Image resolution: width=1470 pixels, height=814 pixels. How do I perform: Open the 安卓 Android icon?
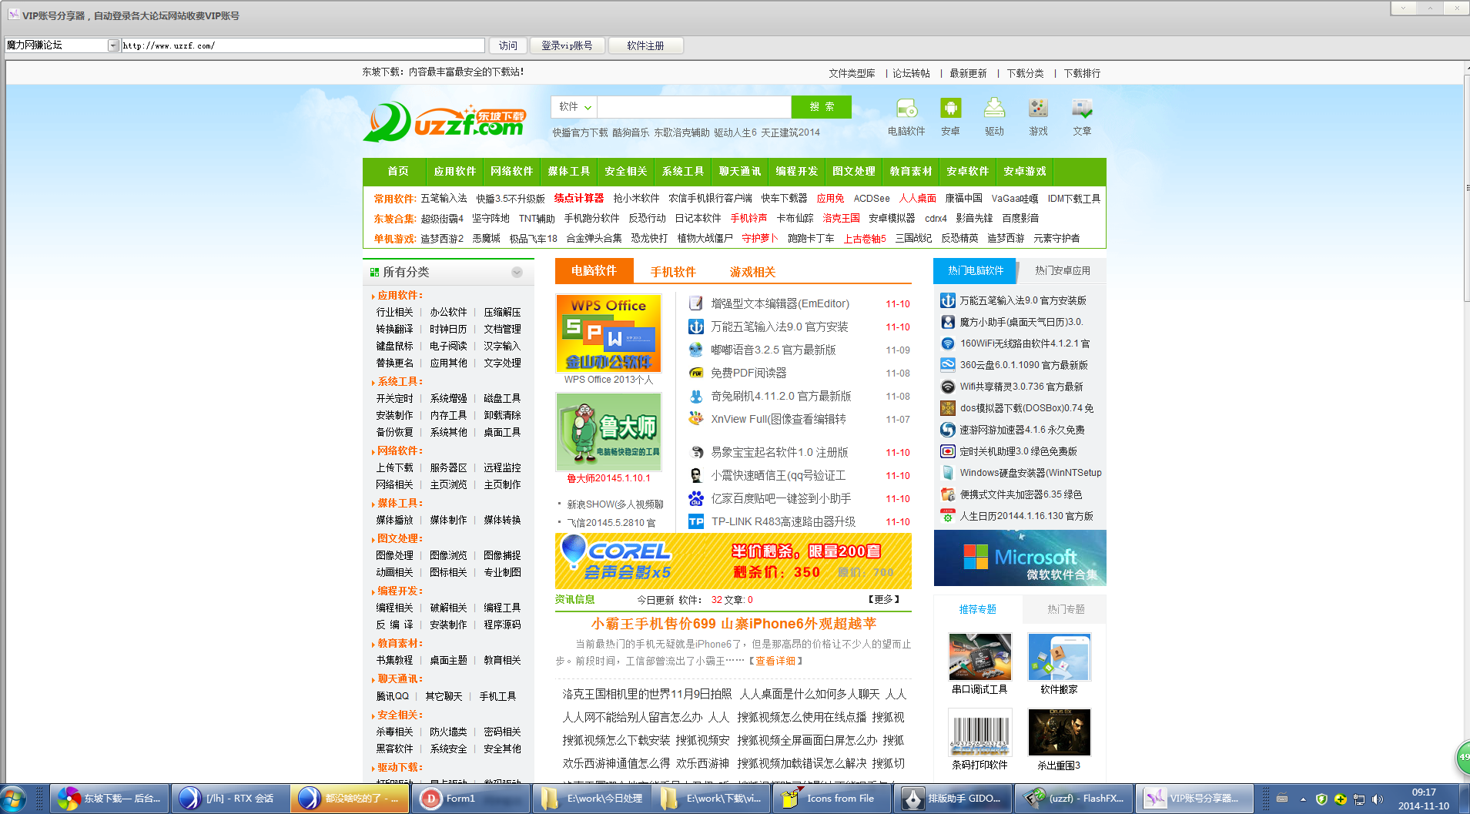[950, 109]
